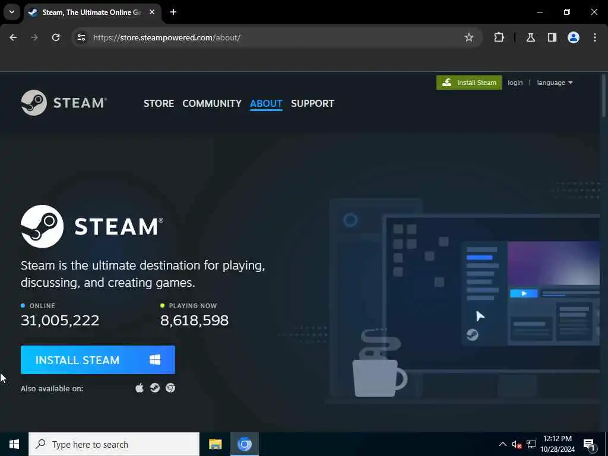This screenshot has height=456, width=608.
Task: Click the online count 31,005,222
Action: click(60, 320)
